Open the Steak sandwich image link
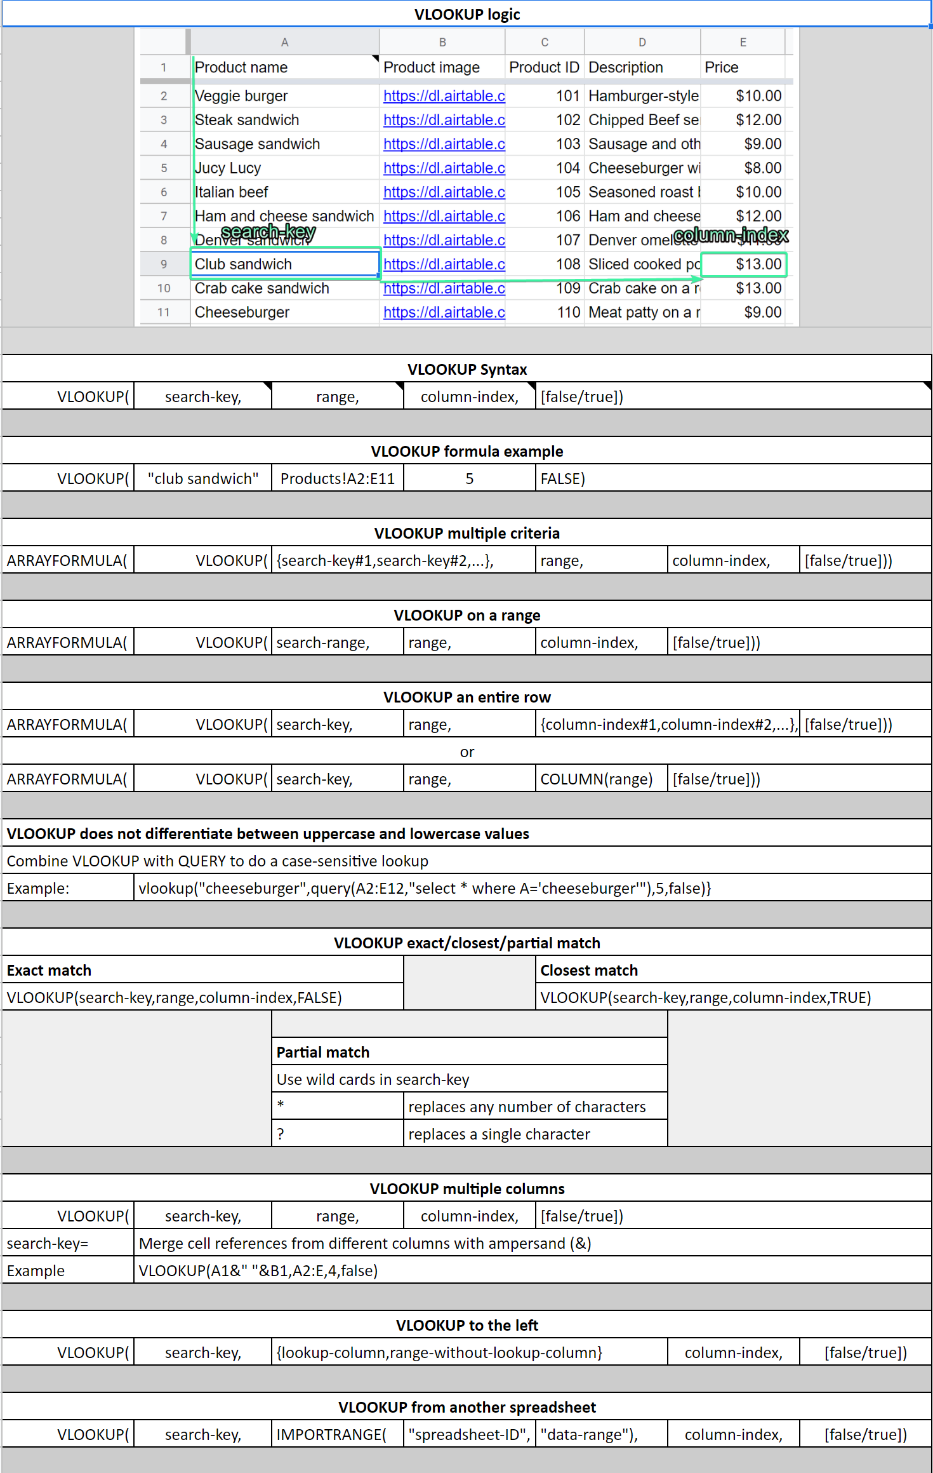Viewport: 933px width, 1473px height. [x=444, y=120]
